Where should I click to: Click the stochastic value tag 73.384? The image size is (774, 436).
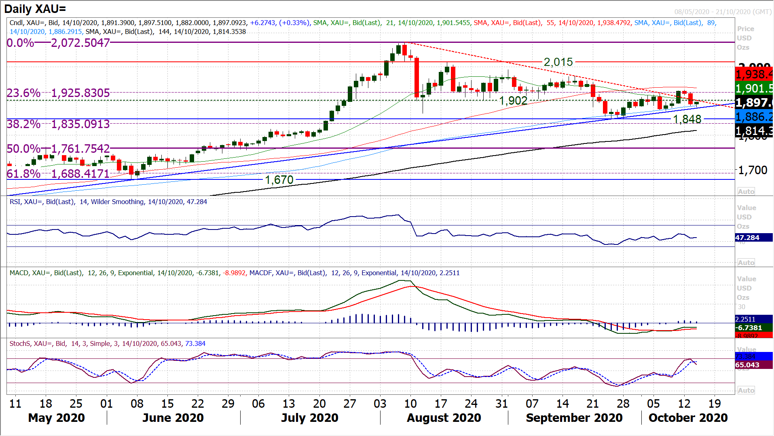click(754, 356)
